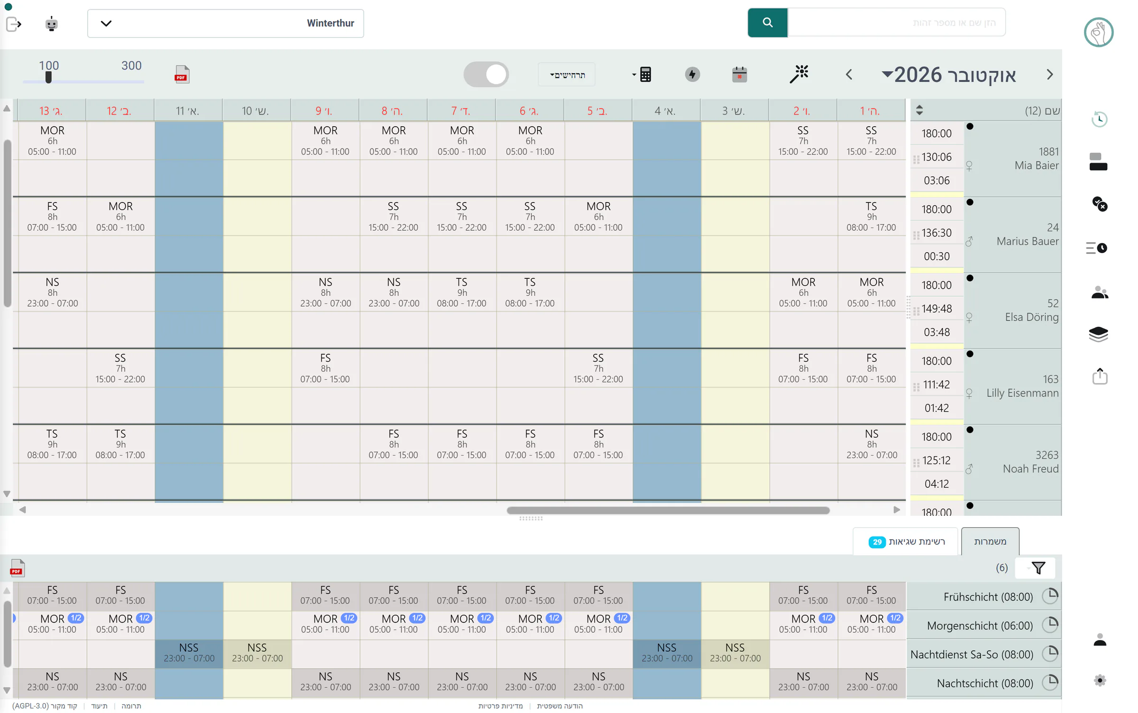Click the lightning bolt icon

pos(692,74)
